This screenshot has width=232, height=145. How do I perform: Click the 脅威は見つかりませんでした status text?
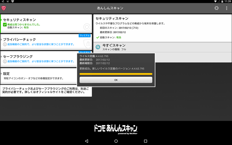pos(24,25)
